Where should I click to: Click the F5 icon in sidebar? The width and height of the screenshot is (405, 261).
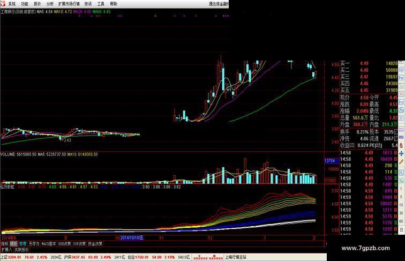pyautogui.click(x=401, y=173)
